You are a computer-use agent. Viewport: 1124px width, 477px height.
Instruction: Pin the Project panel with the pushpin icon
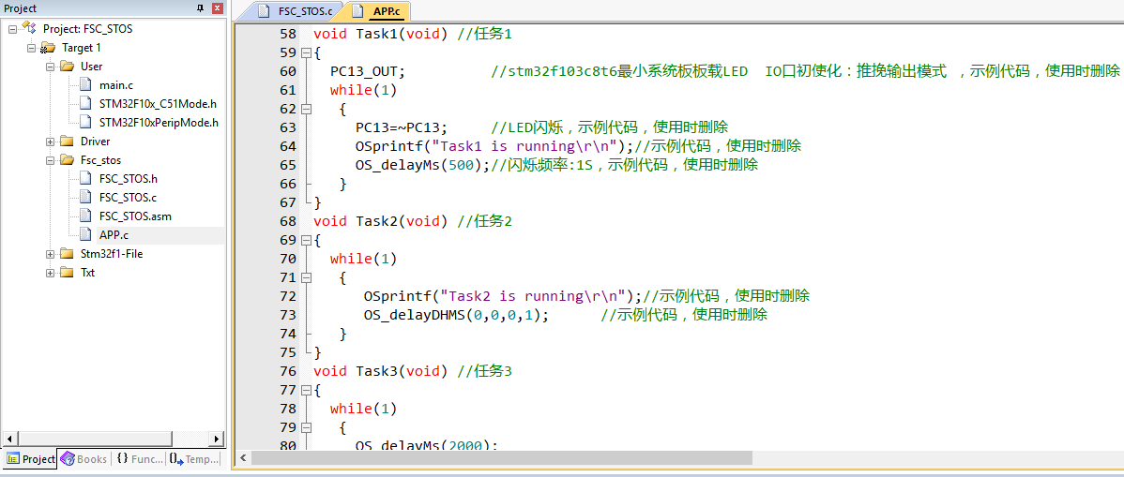point(200,8)
